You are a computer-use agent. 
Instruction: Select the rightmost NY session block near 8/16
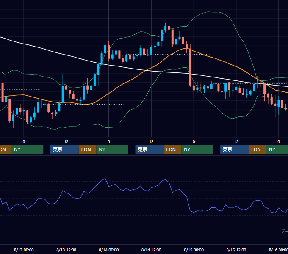(x=277, y=149)
